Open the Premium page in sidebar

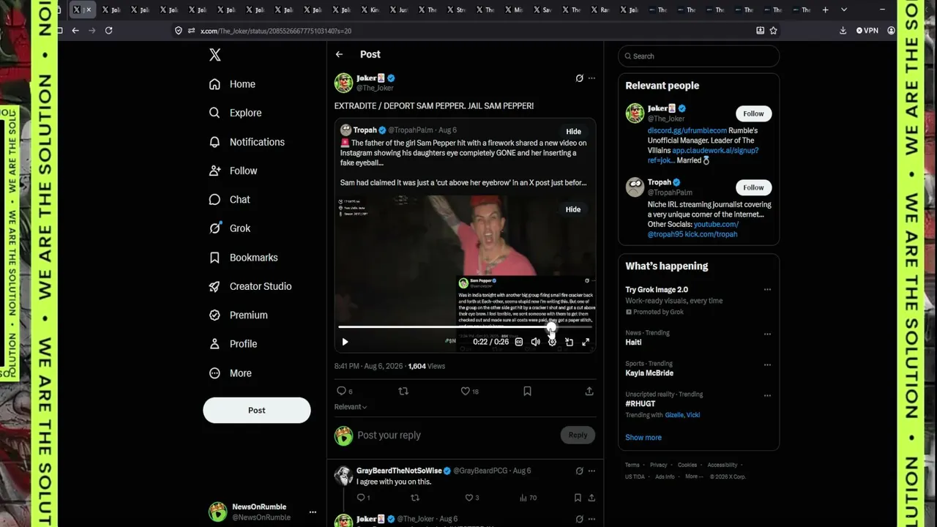(238, 315)
